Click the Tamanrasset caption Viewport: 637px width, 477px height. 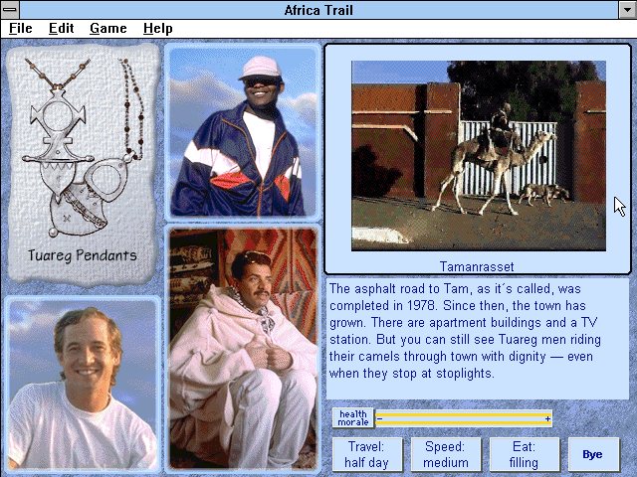[477, 266]
